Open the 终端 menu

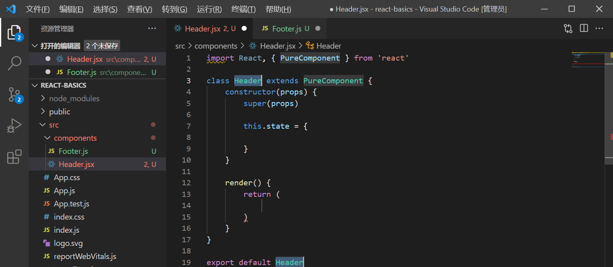[243, 9]
